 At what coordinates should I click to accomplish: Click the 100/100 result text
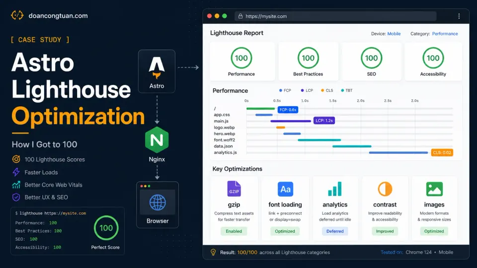pos(247,252)
